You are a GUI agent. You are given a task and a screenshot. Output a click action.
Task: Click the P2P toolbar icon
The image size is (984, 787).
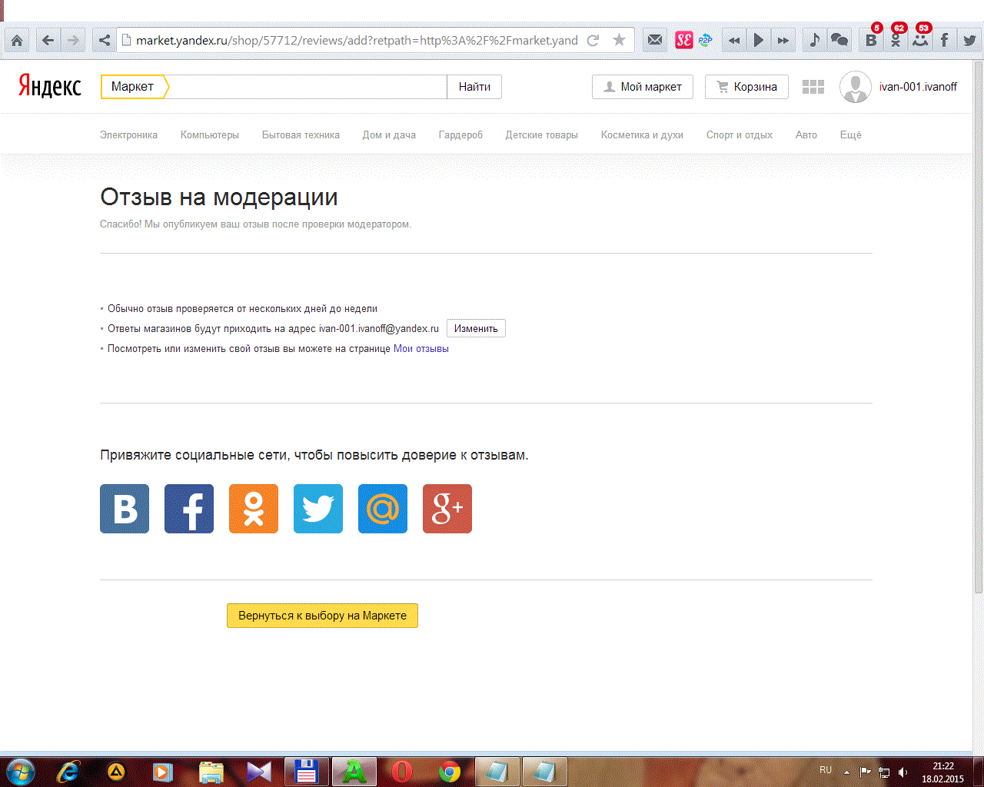pos(705,40)
